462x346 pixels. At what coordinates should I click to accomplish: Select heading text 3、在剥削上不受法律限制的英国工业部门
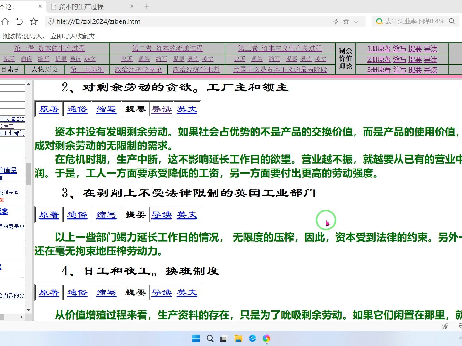pyautogui.click(x=189, y=193)
